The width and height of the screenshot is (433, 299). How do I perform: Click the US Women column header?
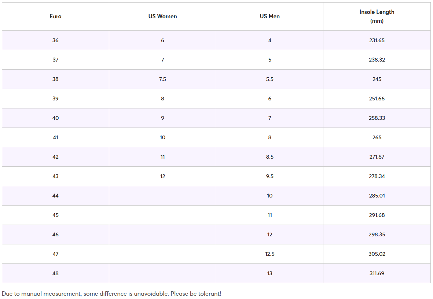pos(162,16)
